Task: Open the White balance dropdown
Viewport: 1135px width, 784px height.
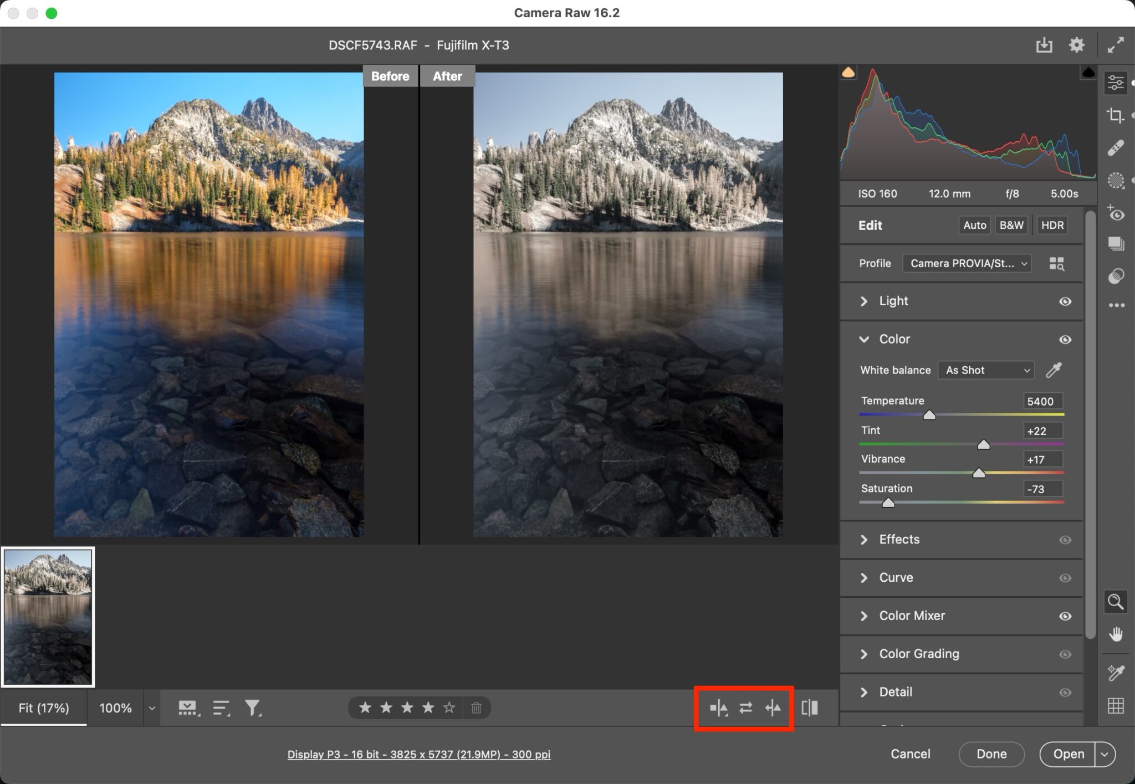Action: [x=986, y=370]
